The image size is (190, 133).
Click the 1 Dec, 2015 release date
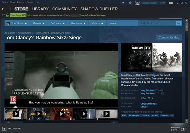147,98
